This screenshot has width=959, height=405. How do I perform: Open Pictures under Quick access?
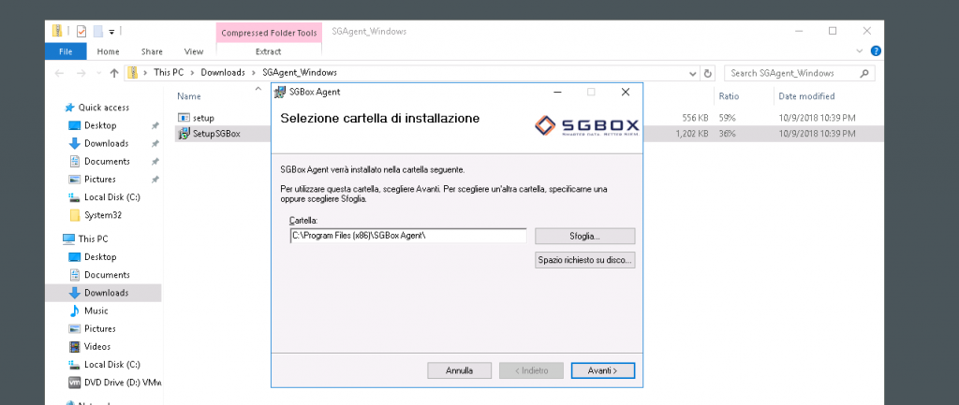(x=100, y=179)
